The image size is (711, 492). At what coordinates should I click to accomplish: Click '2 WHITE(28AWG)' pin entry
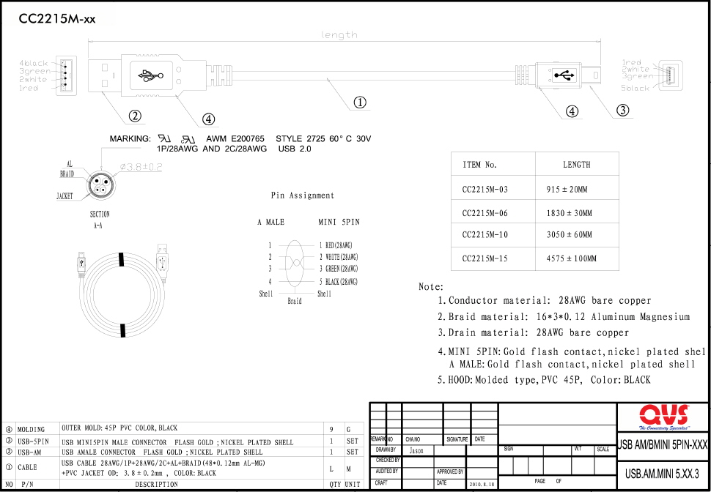[338, 257]
